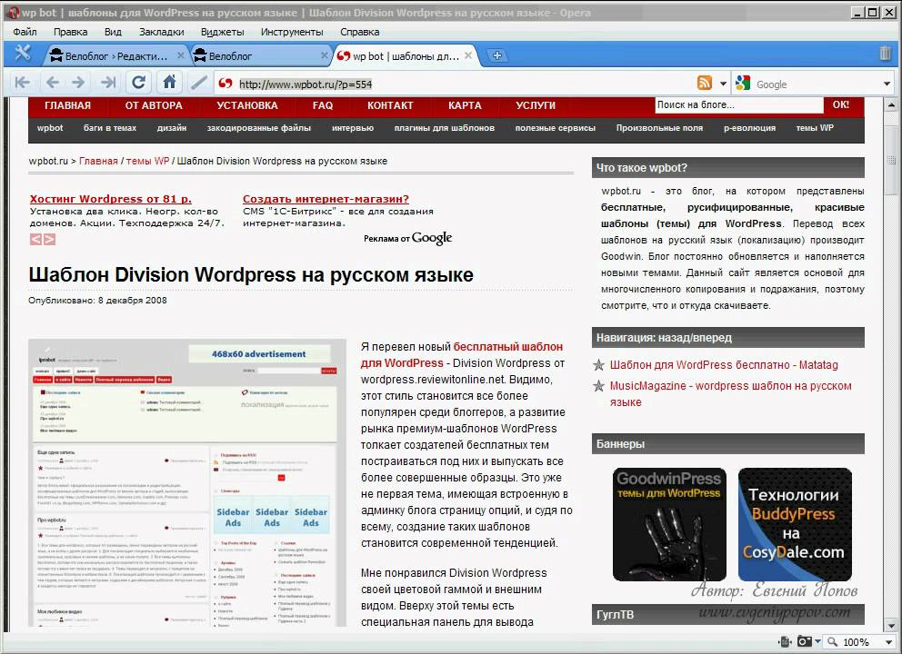The image size is (902, 654).
Task: Switch to the 'Велоблог › Редакти...' tab
Action: [116, 55]
